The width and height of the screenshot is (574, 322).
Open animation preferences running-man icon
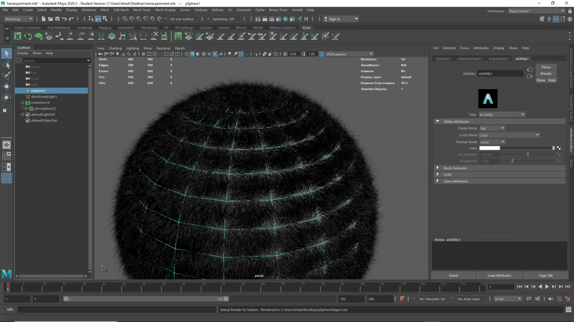coord(568,299)
